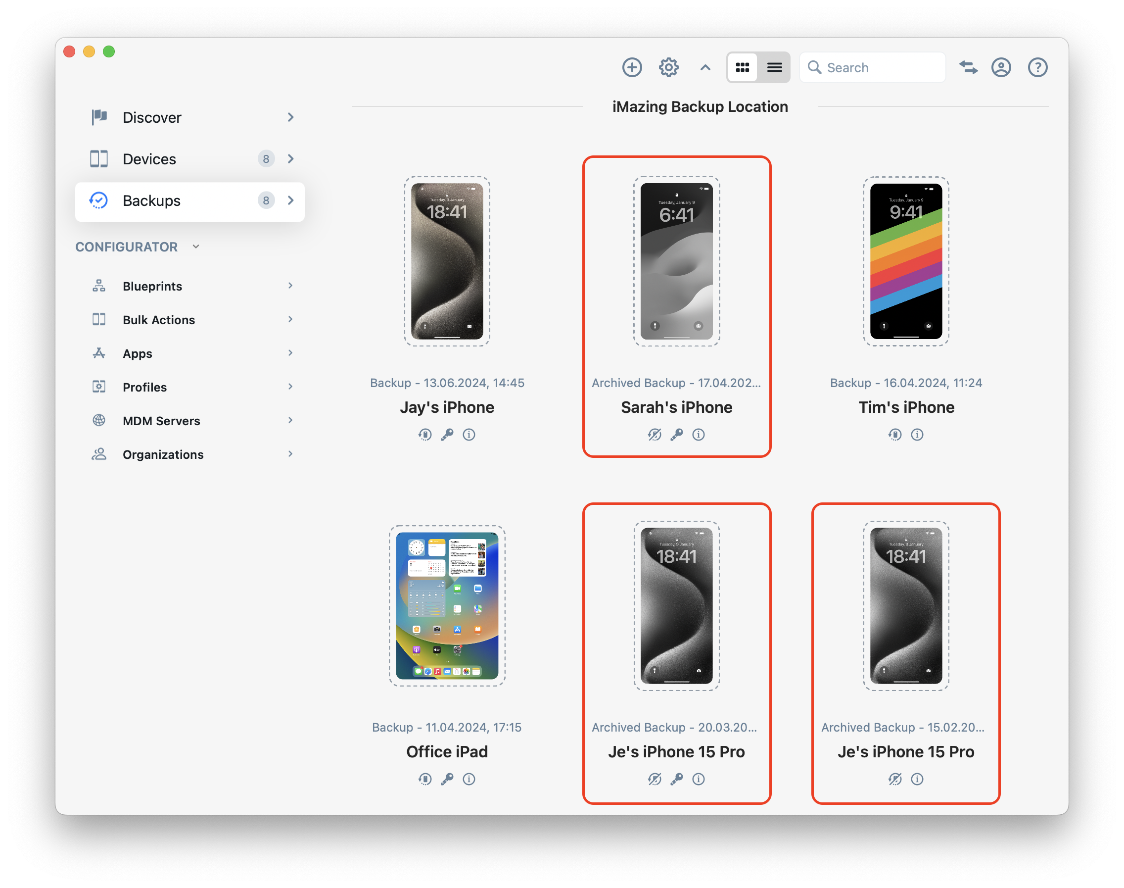Viewport: 1124px width, 888px height.
Task: Click the Backups clock icon
Action: [x=99, y=200]
